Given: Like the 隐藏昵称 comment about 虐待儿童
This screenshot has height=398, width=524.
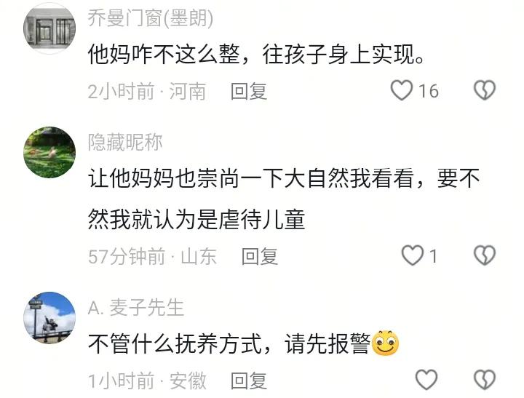Looking at the screenshot, I should click(412, 255).
